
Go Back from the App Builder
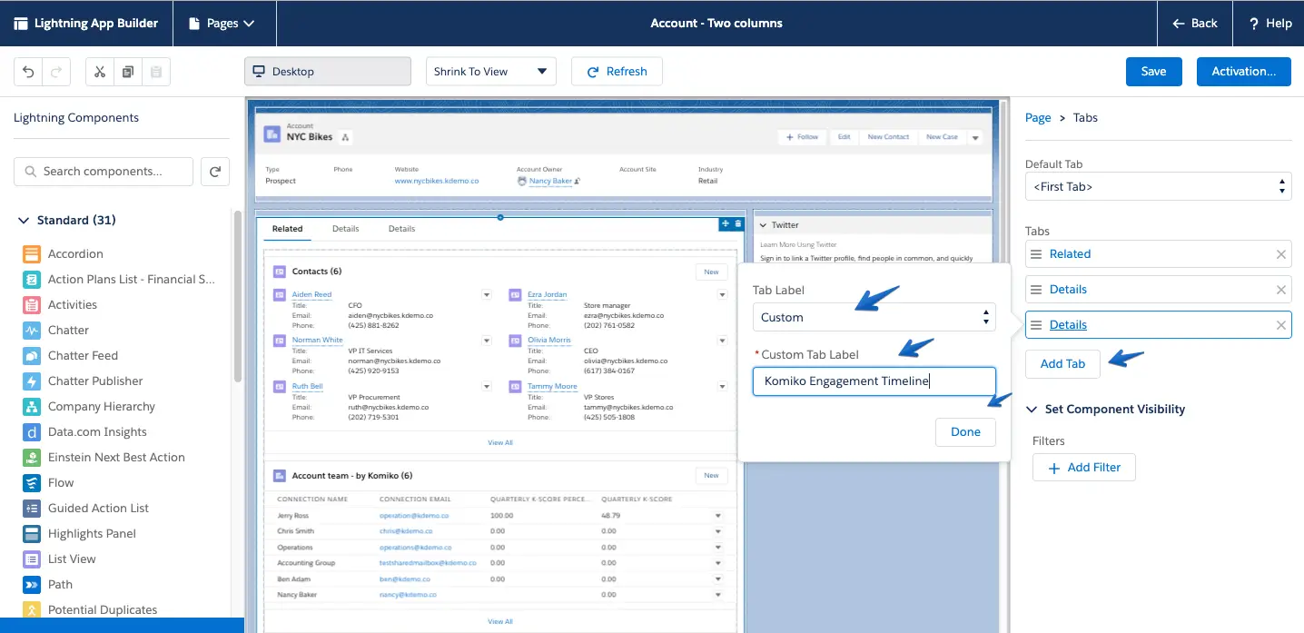pos(1195,24)
